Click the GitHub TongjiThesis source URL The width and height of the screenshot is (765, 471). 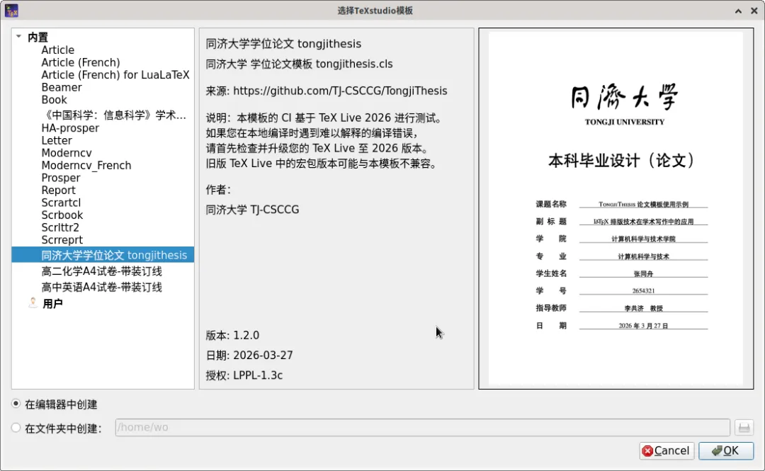coord(340,91)
